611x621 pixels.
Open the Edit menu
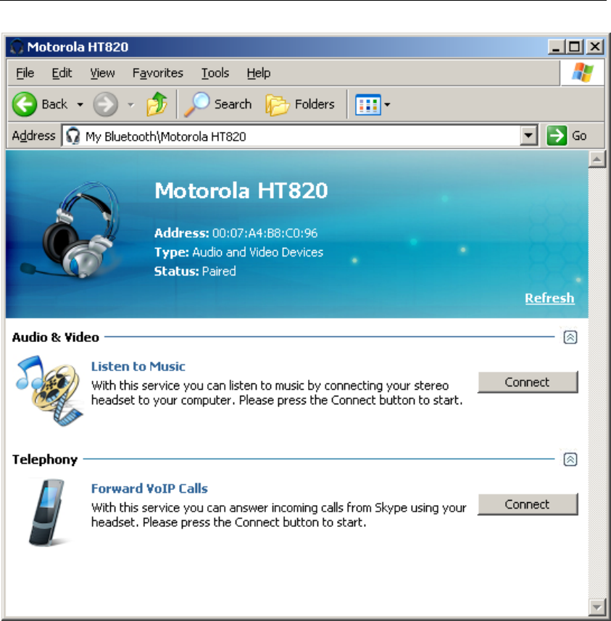(x=62, y=73)
